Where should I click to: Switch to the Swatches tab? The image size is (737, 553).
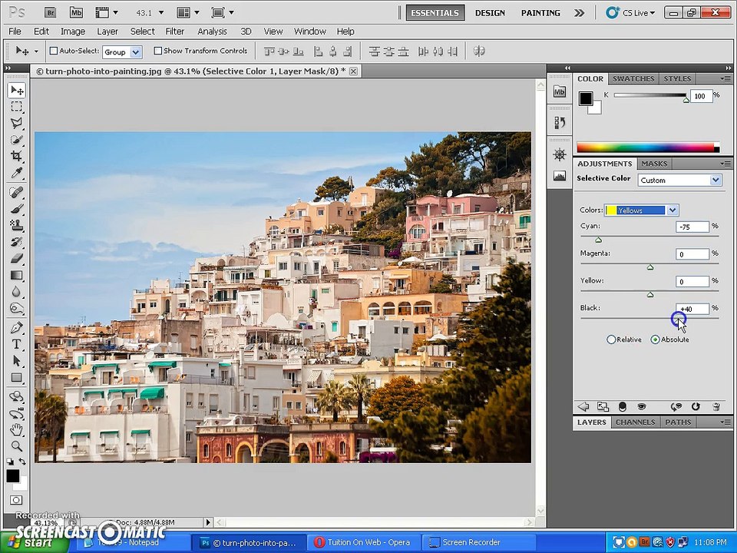click(x=633, y=78)
